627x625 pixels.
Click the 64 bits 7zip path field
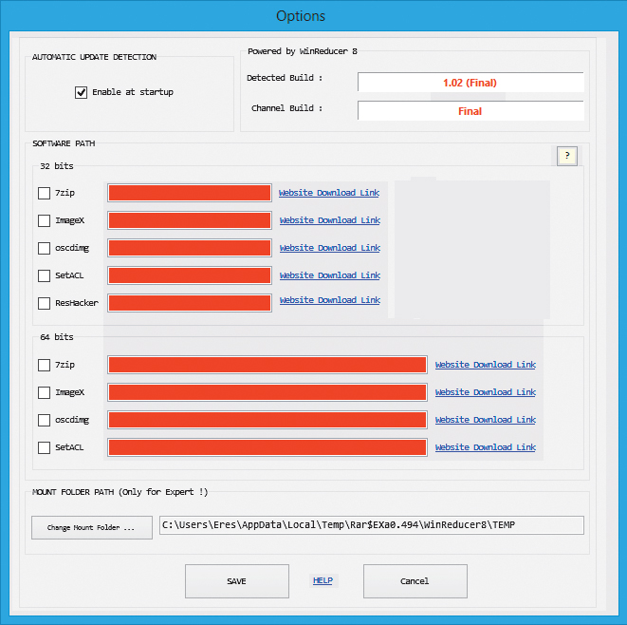pyautogui.click(x=267, y=365)
